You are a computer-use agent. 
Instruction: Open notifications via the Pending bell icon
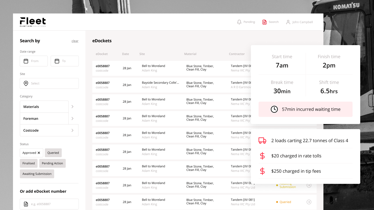tap(239, 22)
